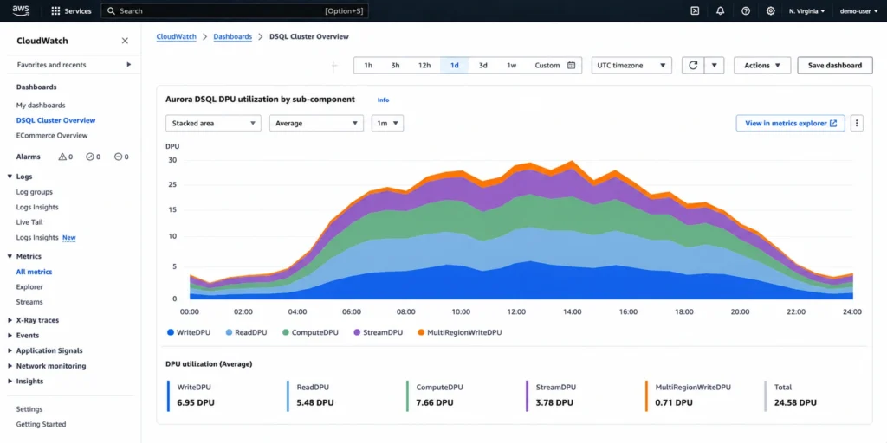Select the 3d time range

pos(483,66)
